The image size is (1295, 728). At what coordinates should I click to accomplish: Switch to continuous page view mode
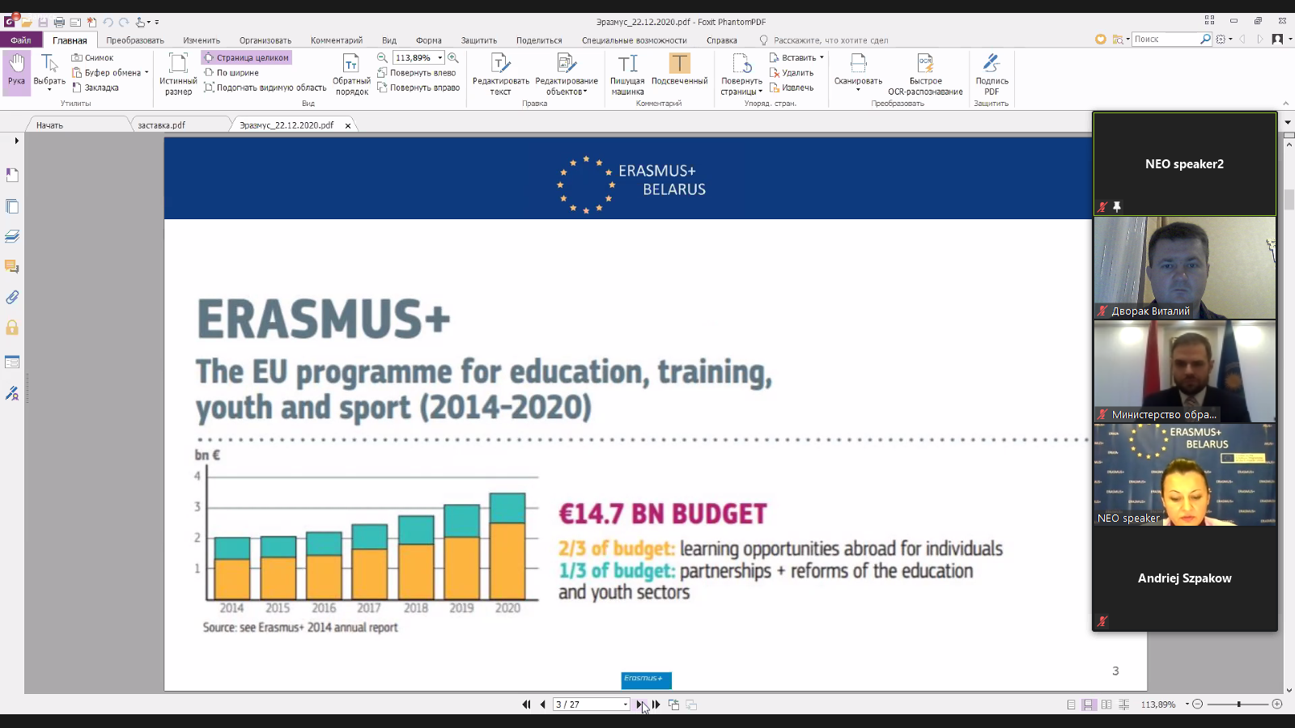pos(1089,705)
